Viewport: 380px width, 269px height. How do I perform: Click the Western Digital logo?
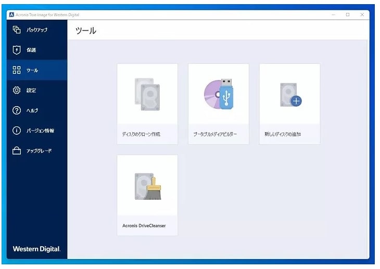tap(36, 249)
